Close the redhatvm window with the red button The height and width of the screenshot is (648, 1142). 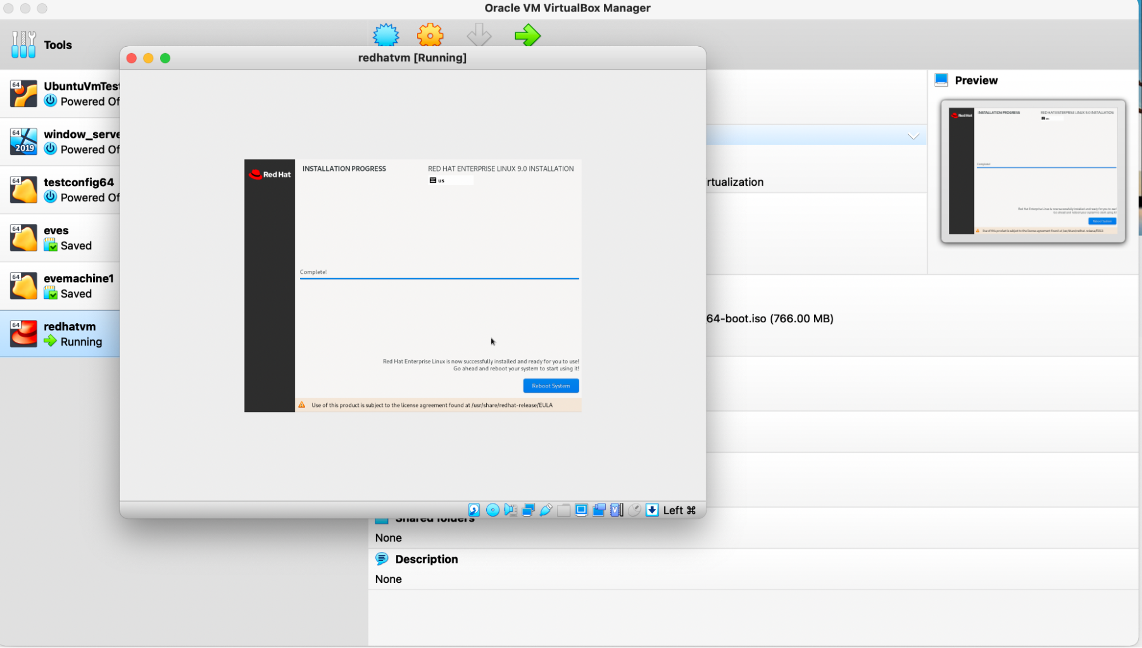(131, 58)
